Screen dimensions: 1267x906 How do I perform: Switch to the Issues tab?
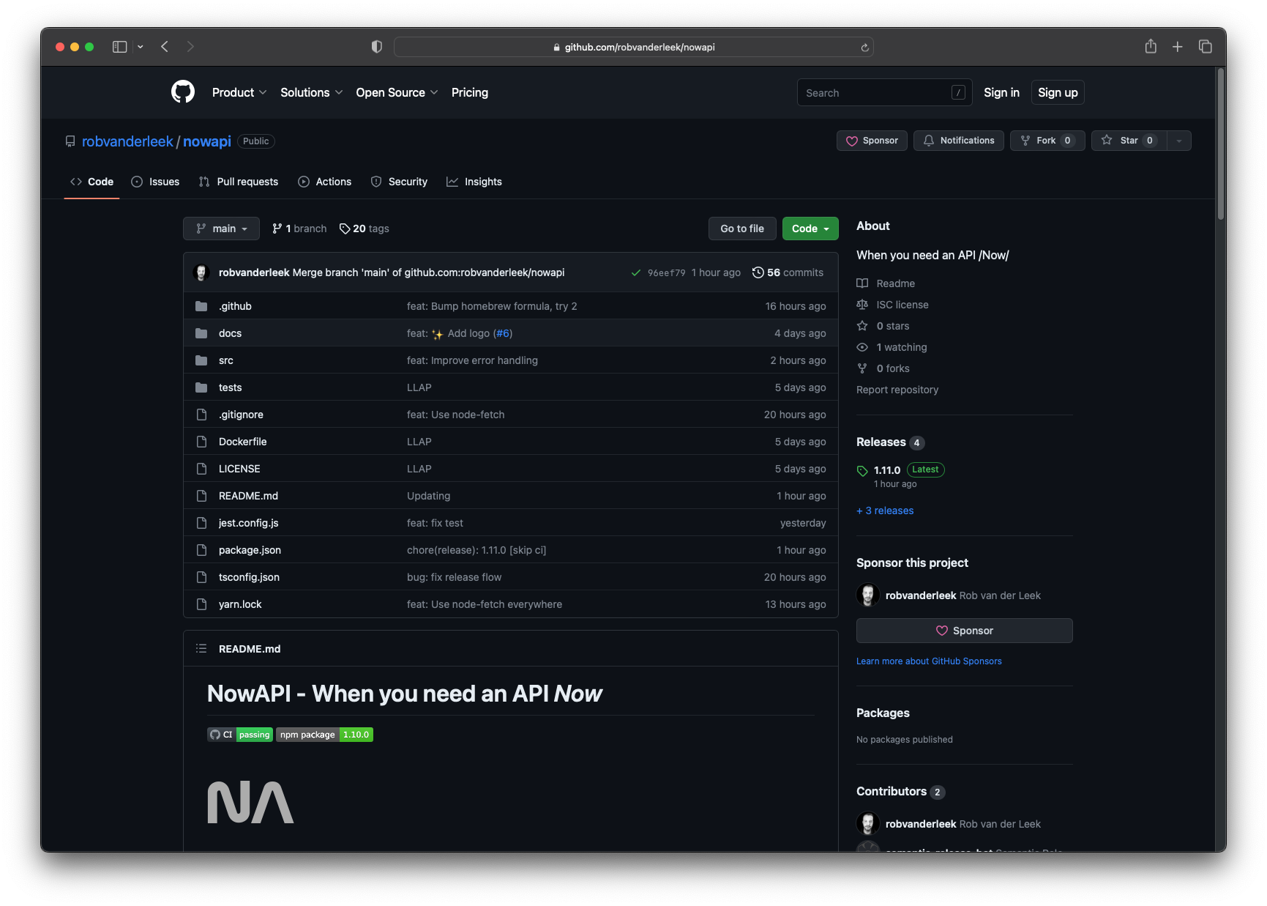tap(155, 182)
